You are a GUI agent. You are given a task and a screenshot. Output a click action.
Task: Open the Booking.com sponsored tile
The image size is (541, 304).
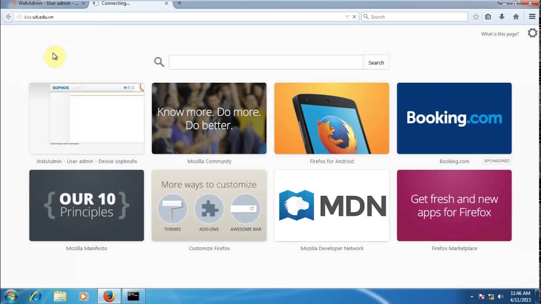454,119
